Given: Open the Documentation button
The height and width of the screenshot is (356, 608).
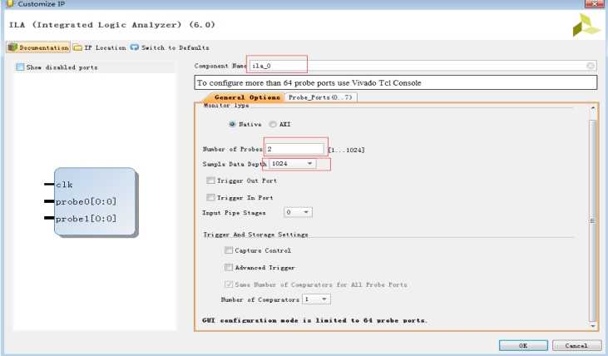Looking at the screenshot, I should pos(38,47).
